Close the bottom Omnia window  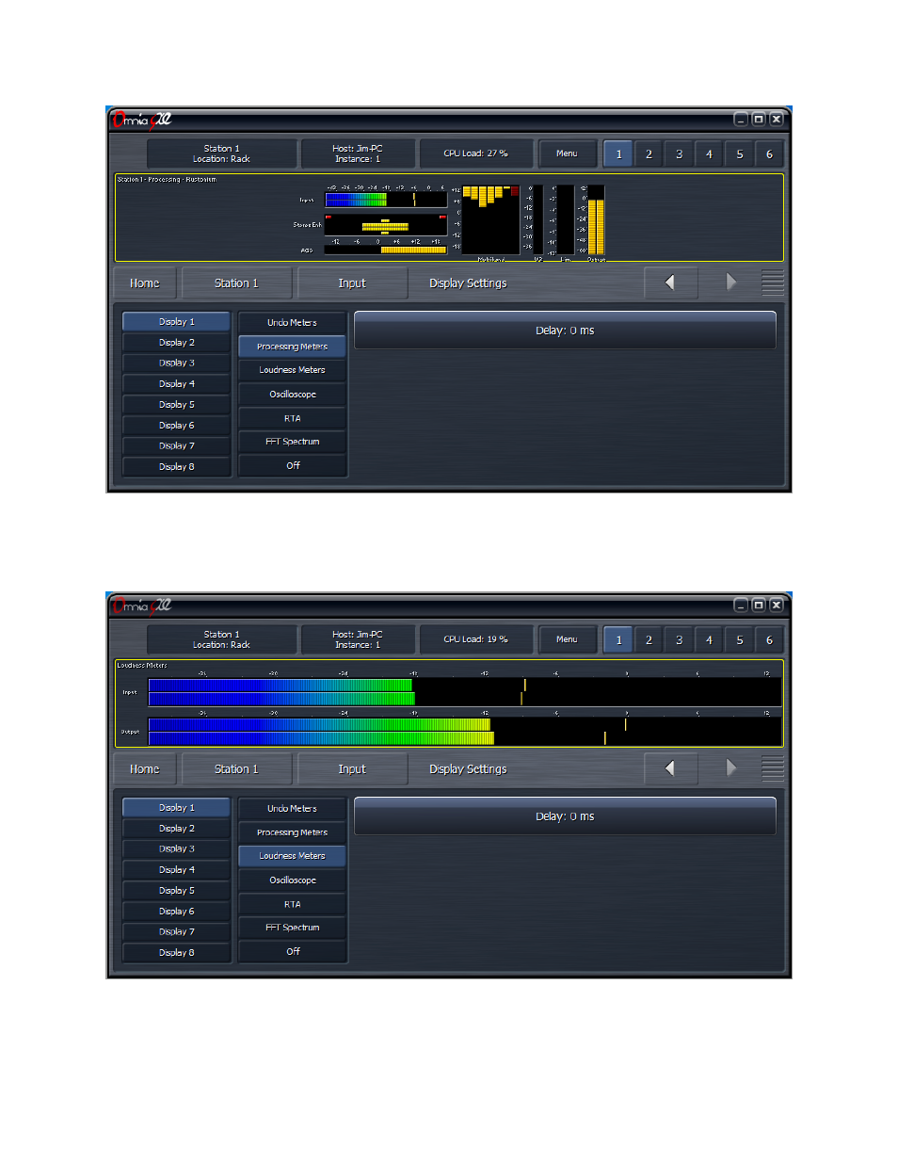click(x=777, y=605)
